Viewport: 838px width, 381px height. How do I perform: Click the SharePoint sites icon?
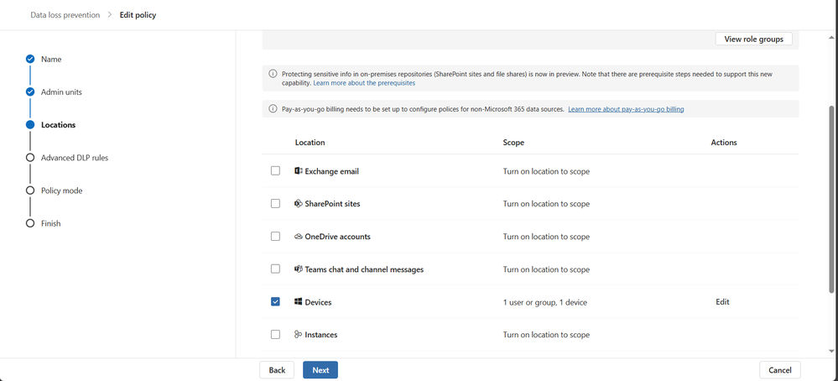(x=298, y=204)
